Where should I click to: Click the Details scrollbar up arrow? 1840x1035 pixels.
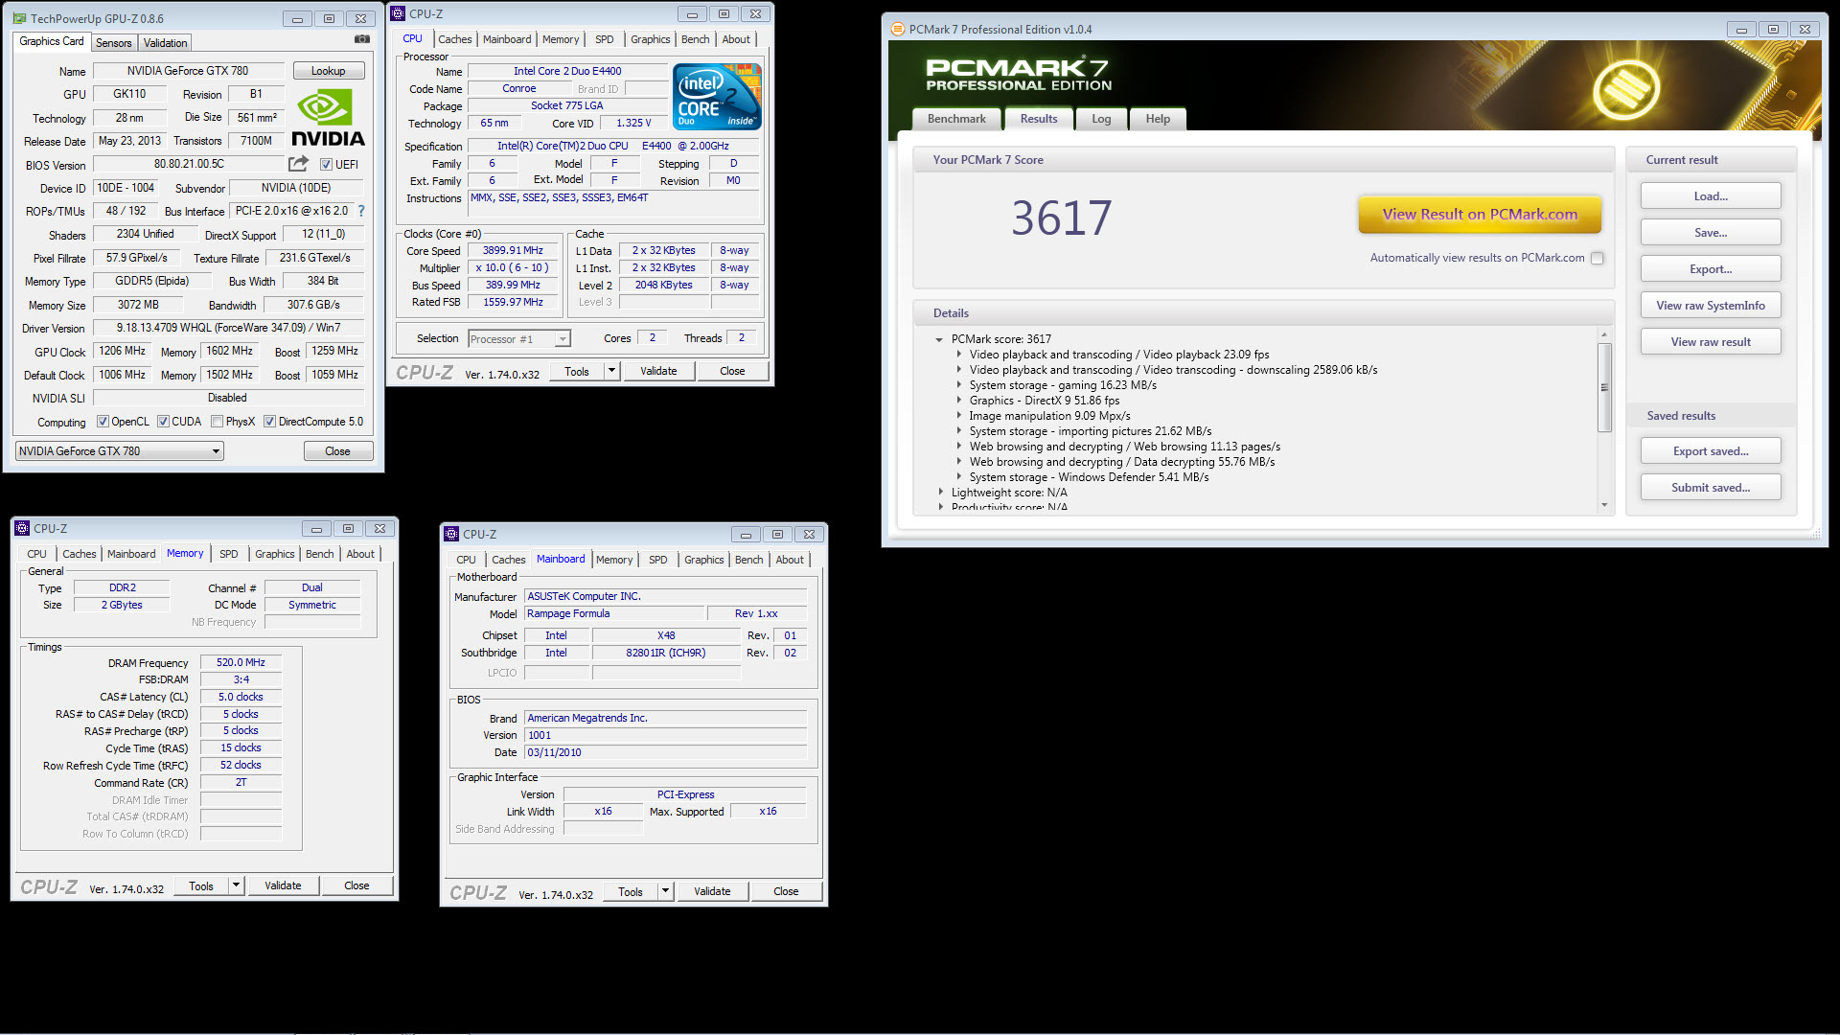(x=1604, y=334)
